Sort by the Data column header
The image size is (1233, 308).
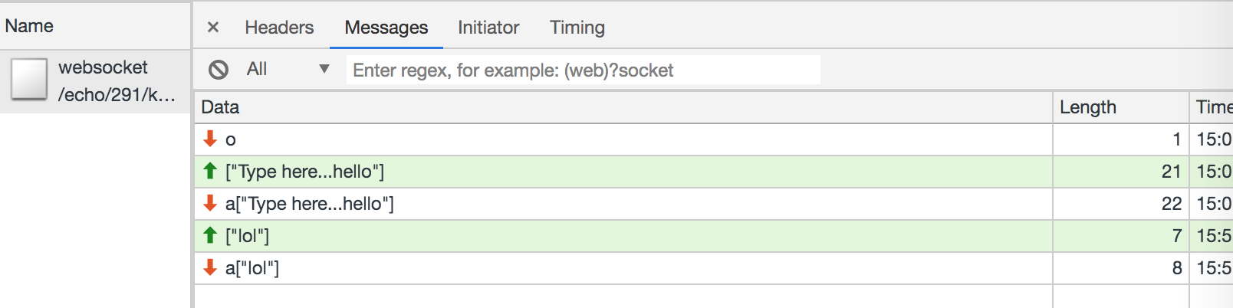(x=623, y=107)
